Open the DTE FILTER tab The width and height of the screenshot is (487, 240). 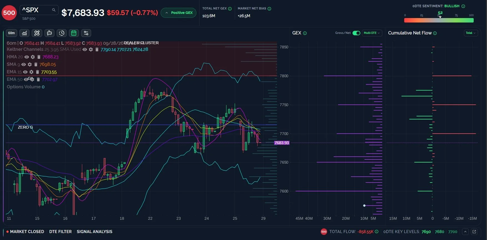click(60, 232)
